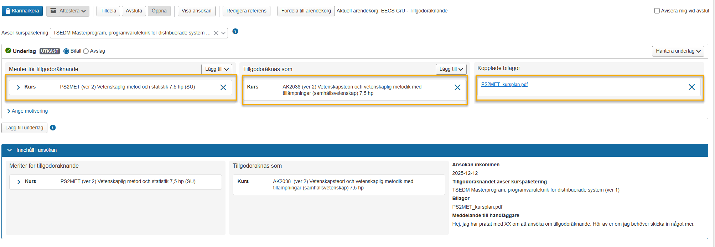Enable Avisera mig vid avslut checkbox
Image resolution: width=715 pixels, height=247 pixels.
657,11
